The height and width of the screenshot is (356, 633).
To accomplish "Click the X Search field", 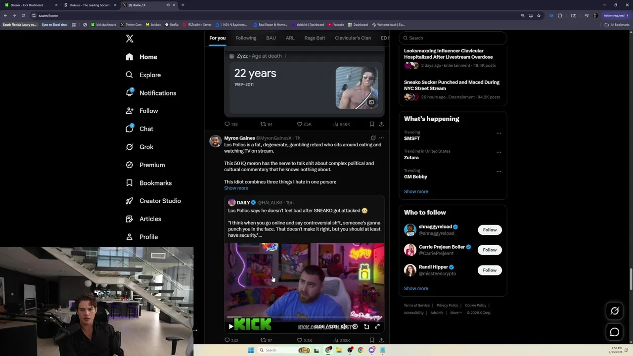I will pos(453,38).
